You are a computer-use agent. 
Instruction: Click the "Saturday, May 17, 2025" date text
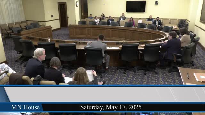point(111,107)
